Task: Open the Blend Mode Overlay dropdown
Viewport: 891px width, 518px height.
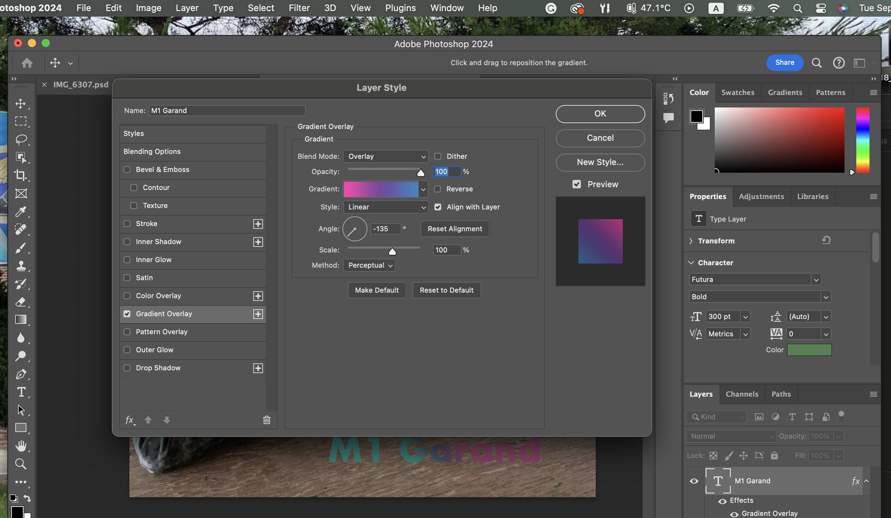Action: pos(386,156)
